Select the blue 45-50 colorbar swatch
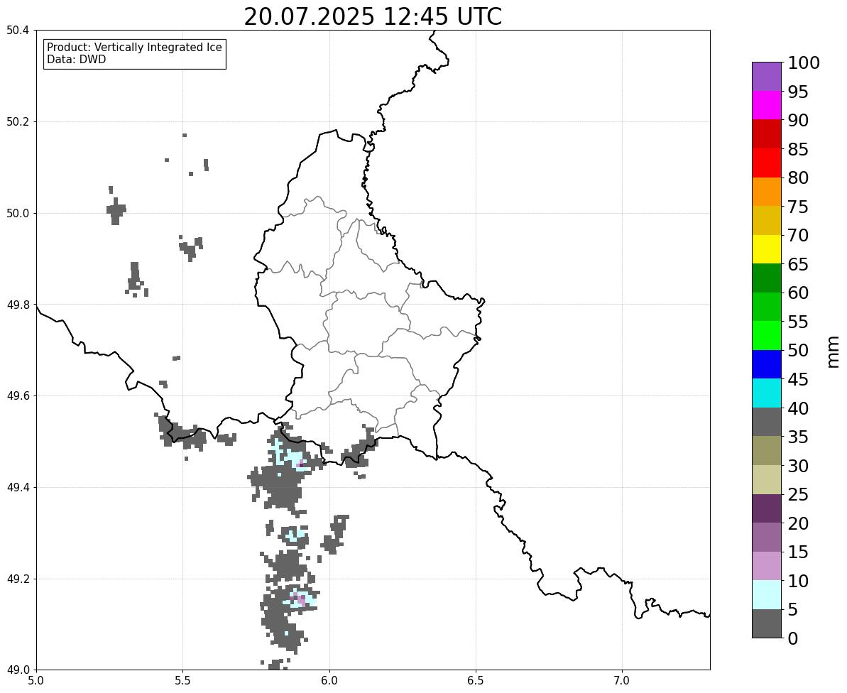Image resolution: width=847 pixels, height=693 pixels. tap(767, 364)
